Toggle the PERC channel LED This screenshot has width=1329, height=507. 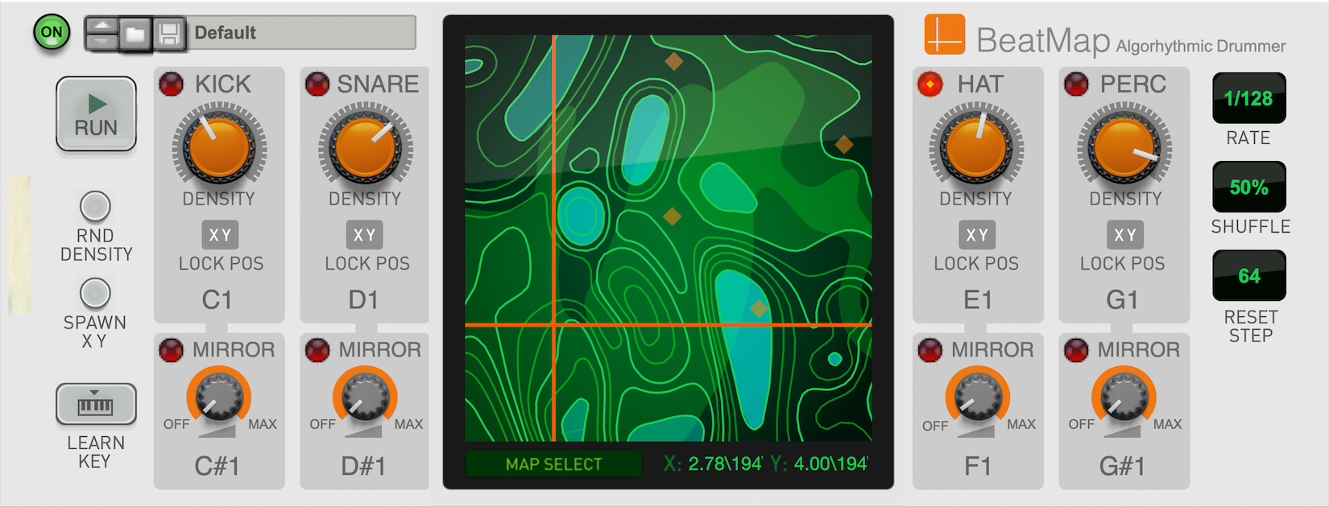pyautogui.click(x=1077, y=84)
